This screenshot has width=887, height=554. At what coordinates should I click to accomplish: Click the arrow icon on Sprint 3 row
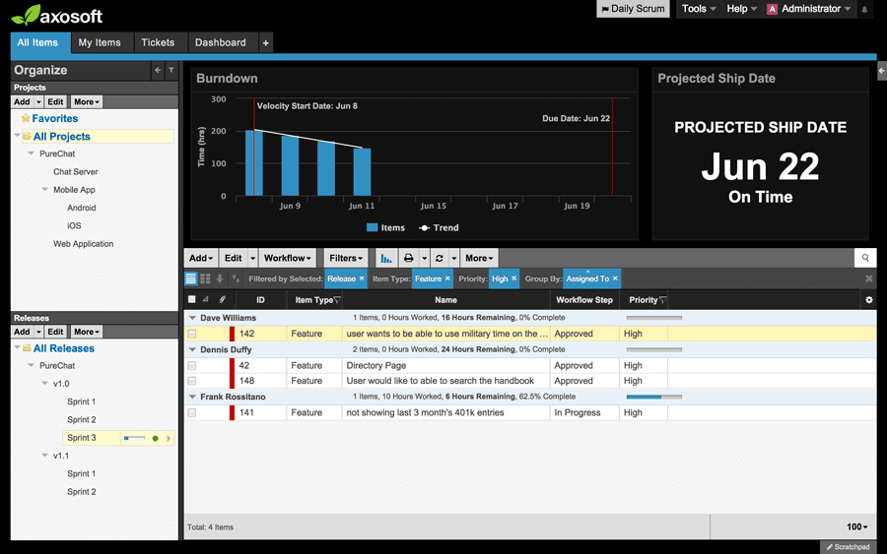pyautogui.click(x=169, y=438)
